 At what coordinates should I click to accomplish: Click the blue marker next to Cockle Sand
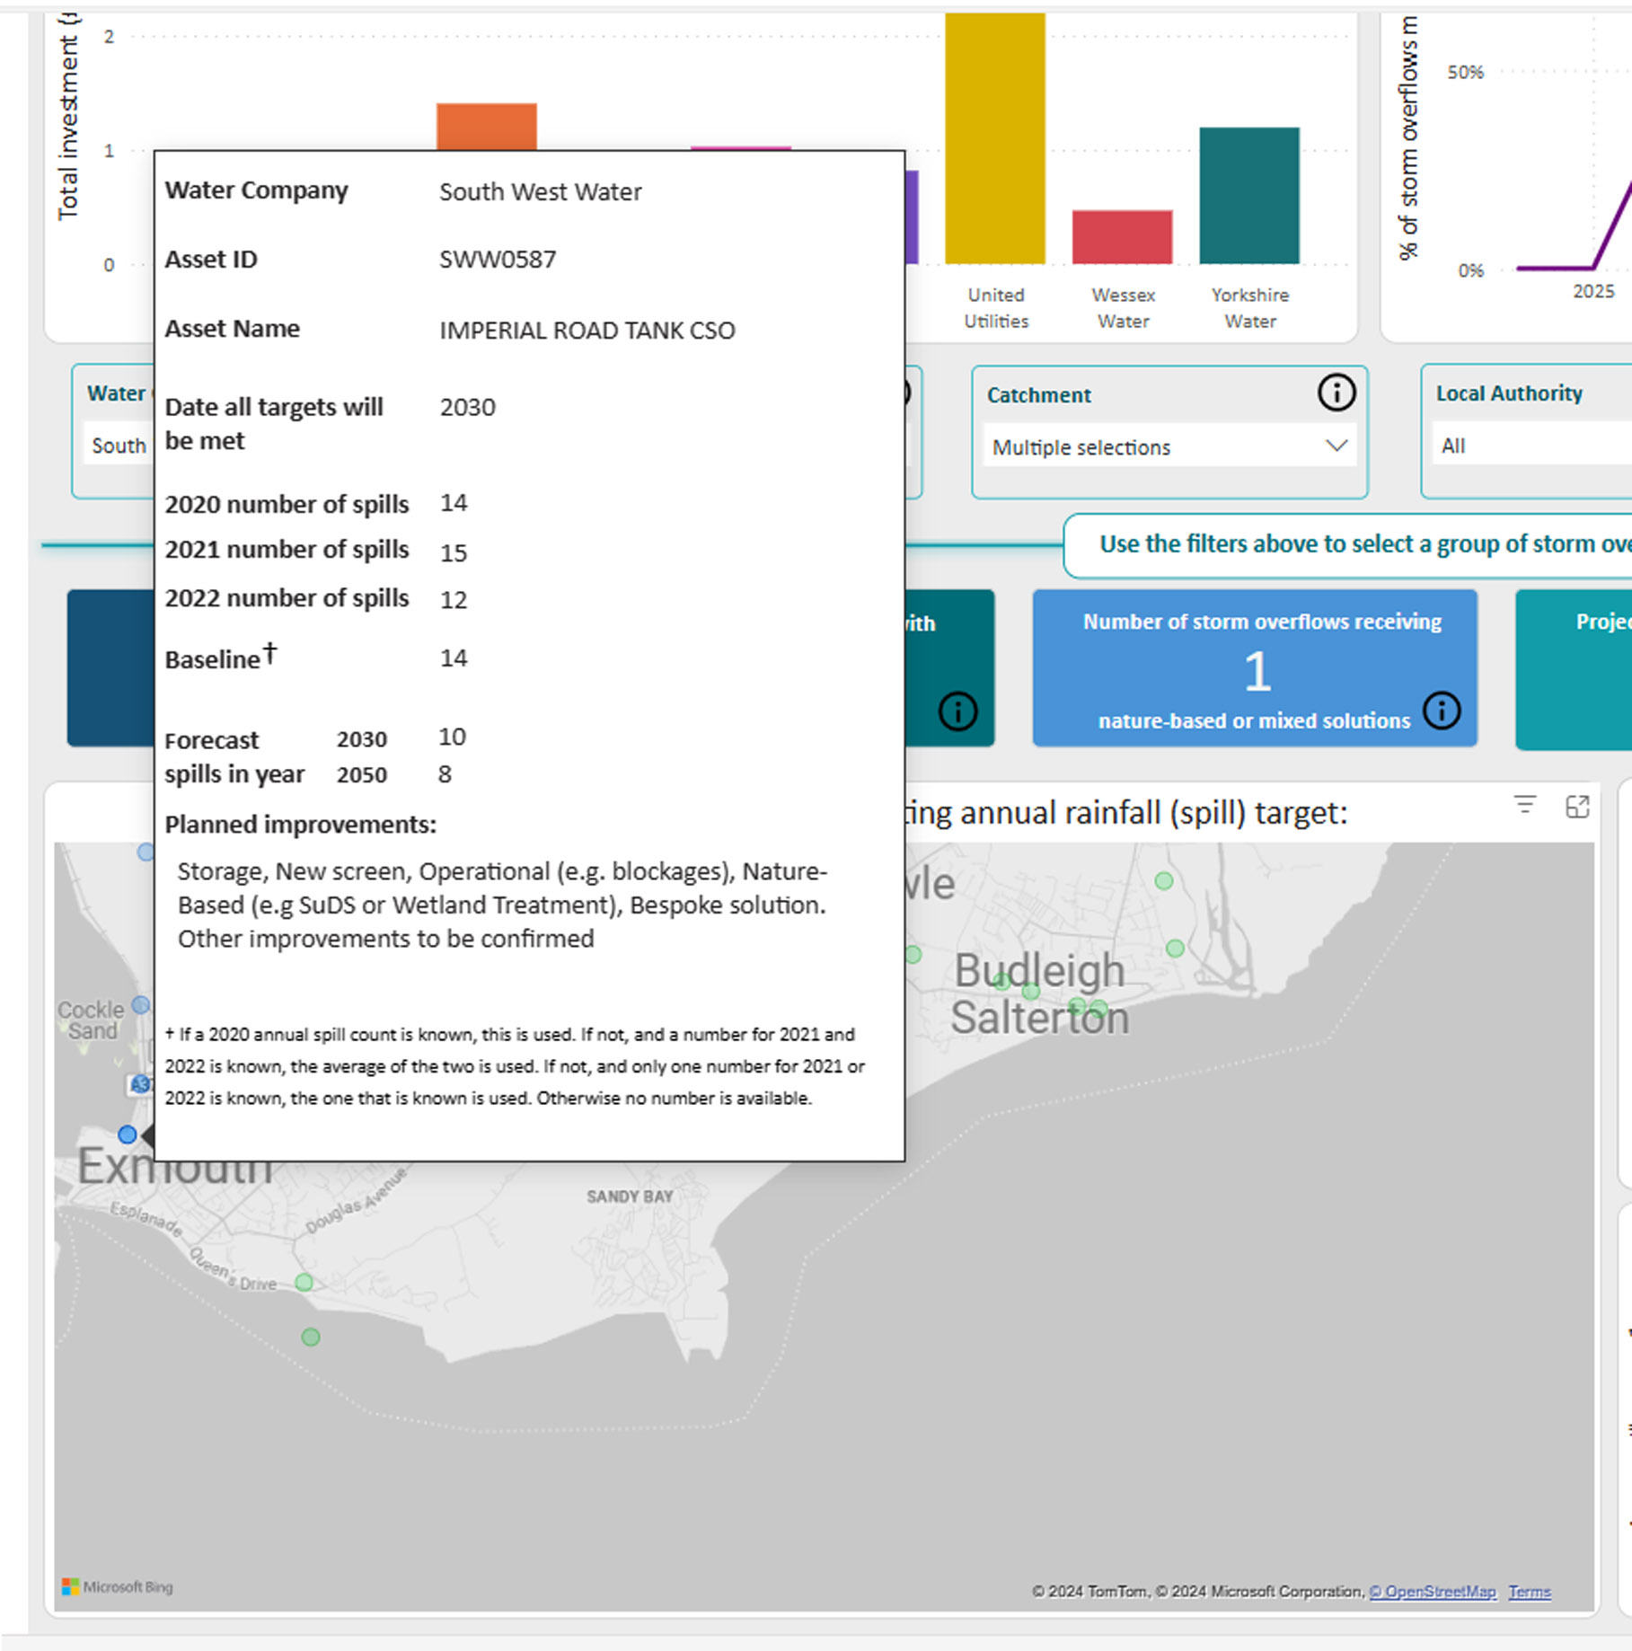point(141,1005)
